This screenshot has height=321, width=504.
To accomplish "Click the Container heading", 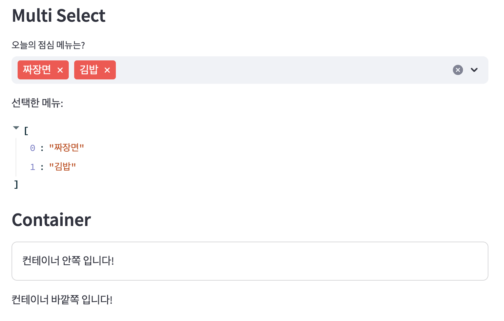I will pyautogui.click(x=51, y=220).
